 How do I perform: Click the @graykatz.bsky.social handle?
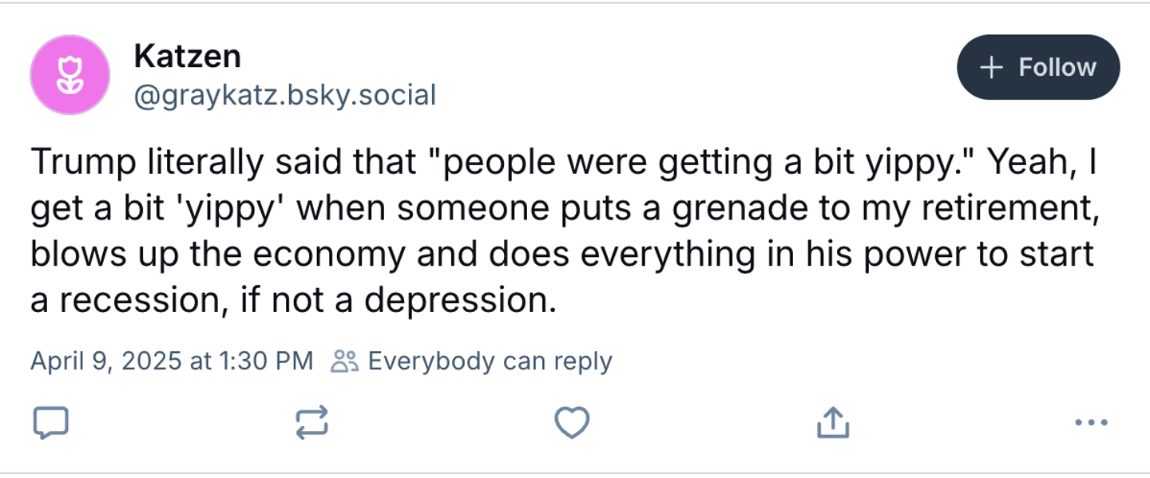(285, 96)
